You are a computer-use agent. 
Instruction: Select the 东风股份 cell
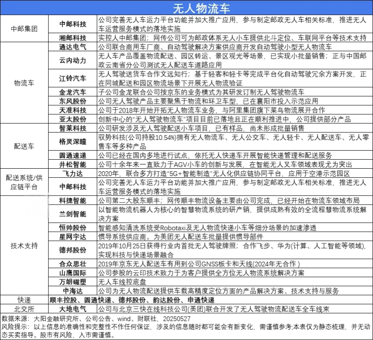(72, 101)
